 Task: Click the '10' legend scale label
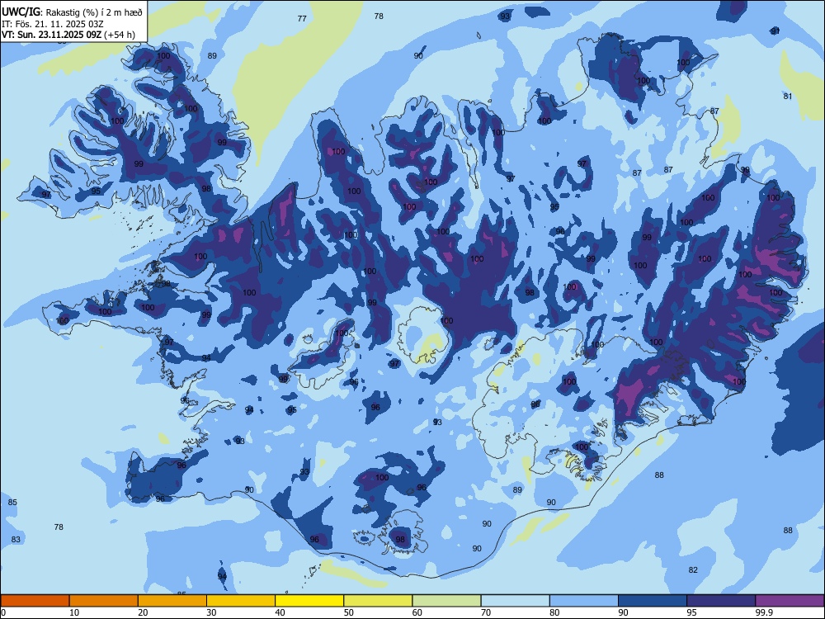point(74,612)
